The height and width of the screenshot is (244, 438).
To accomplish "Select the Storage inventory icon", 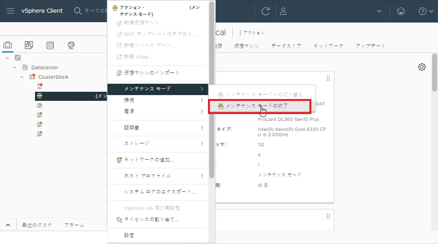I will coord(50,45).
